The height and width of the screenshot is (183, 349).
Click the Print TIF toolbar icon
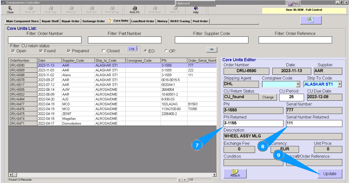[x=30, y=8]
